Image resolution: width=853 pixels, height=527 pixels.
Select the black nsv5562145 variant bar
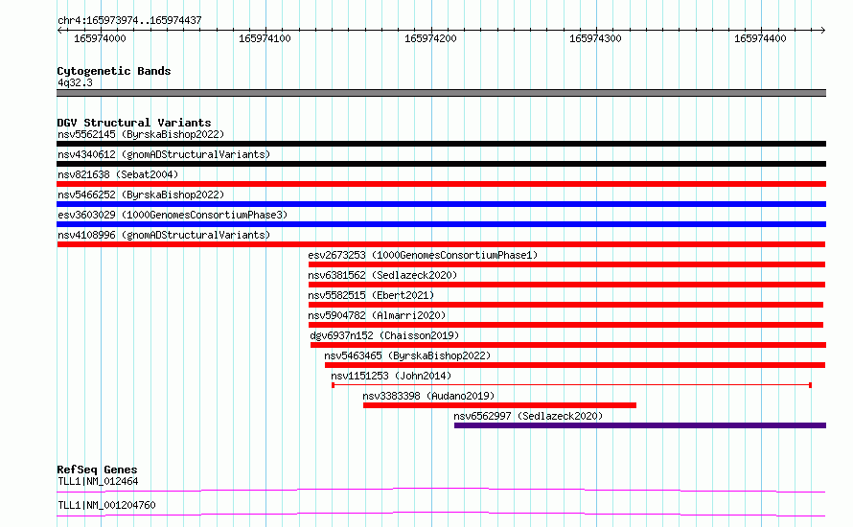pos(441,144)
